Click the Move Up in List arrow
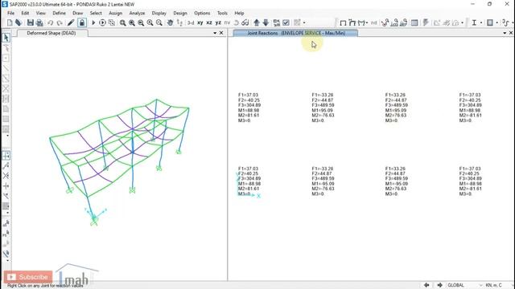 [257, 22]
